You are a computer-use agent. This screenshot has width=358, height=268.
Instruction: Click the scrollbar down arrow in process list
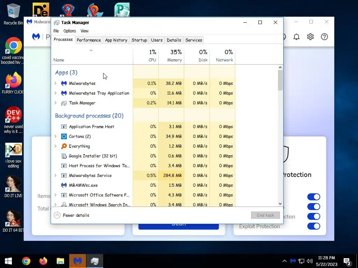tap(280, 204)
